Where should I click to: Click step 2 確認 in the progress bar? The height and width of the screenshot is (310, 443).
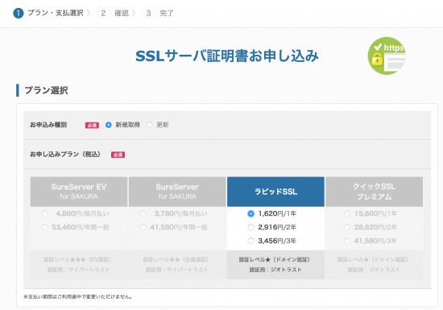tap(114, 13)
